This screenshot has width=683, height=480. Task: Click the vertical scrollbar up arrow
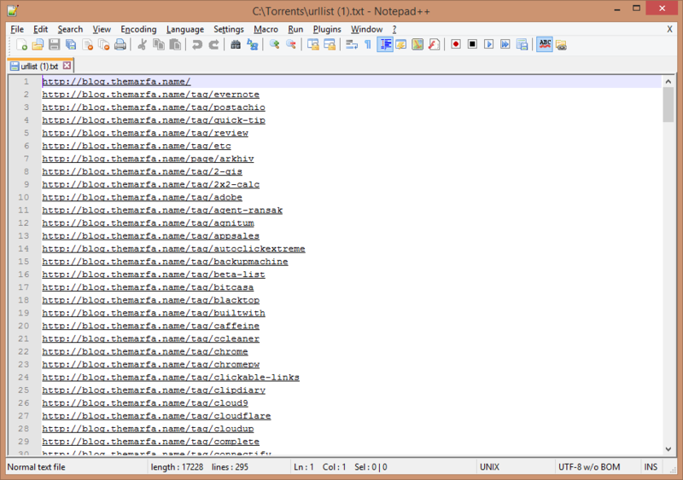click(x=668, y=81)
